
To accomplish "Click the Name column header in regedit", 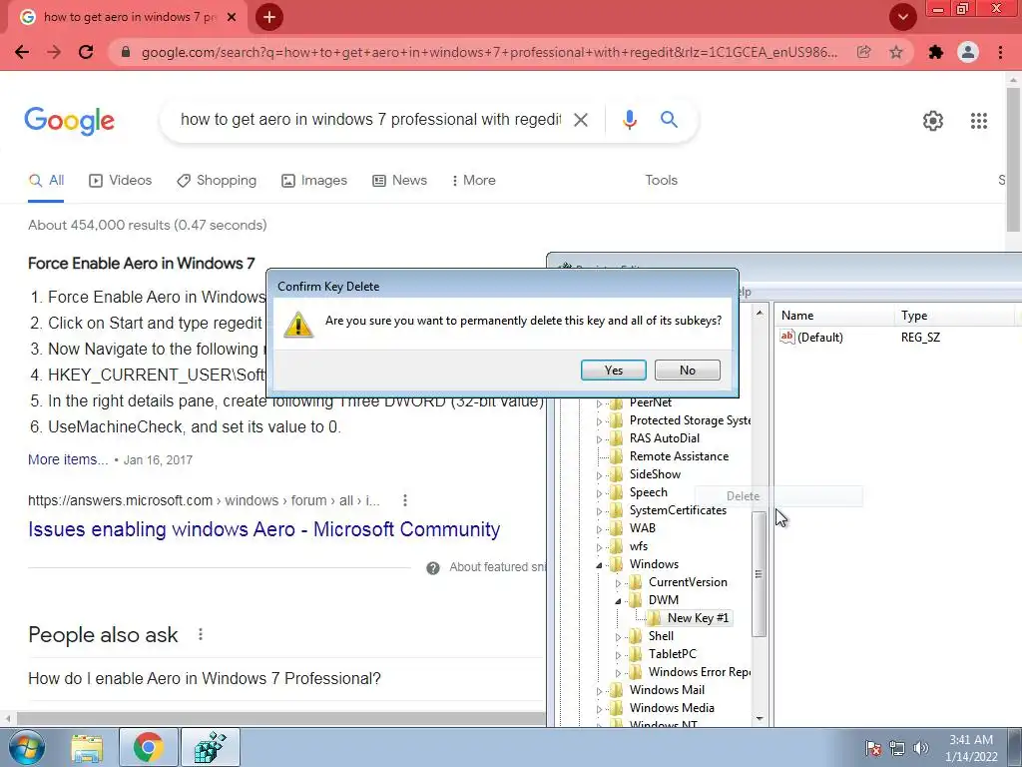I will pyautogui.click(x=834, y=316).
